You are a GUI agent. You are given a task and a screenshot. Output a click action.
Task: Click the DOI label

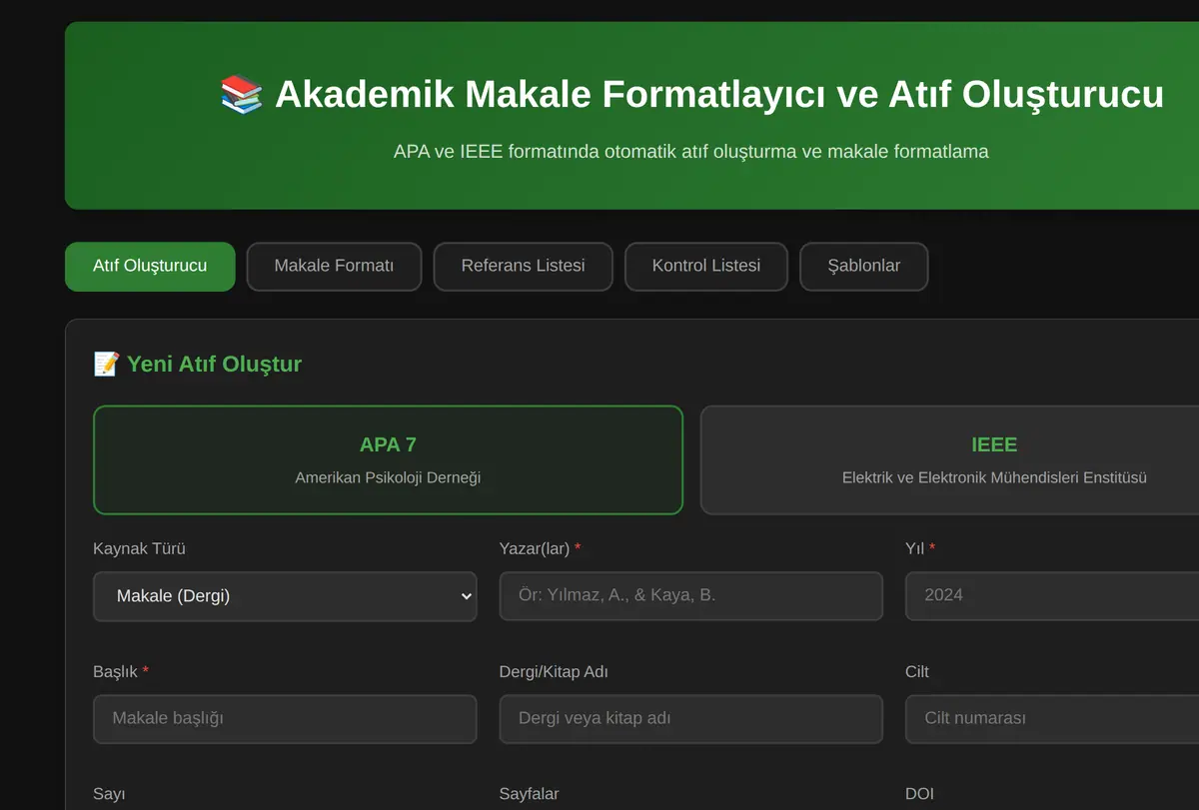click(x=919, y=794)
